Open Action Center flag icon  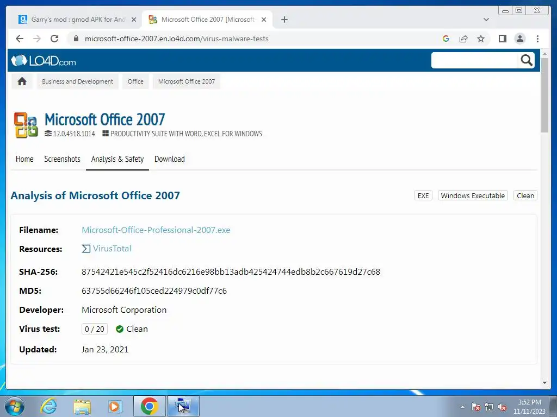coord(476,407)
